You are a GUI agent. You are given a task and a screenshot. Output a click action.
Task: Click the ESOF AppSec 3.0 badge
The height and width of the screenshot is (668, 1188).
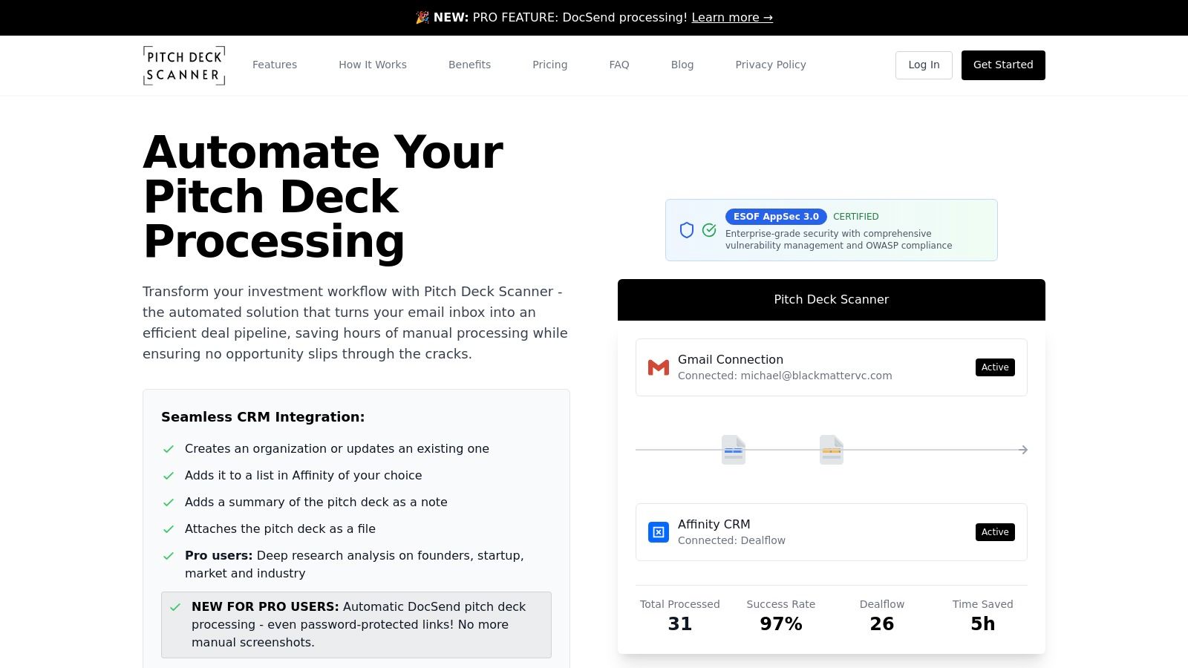[x=776, y=217]
